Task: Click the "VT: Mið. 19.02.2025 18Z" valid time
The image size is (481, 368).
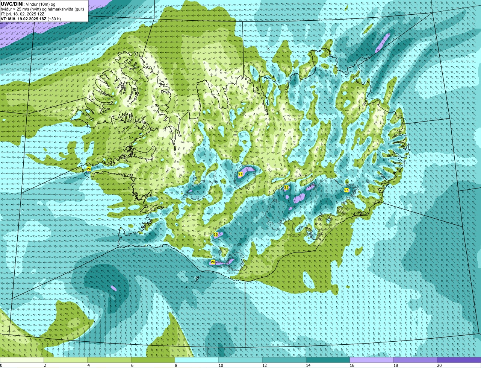Action: click(23, 18)
